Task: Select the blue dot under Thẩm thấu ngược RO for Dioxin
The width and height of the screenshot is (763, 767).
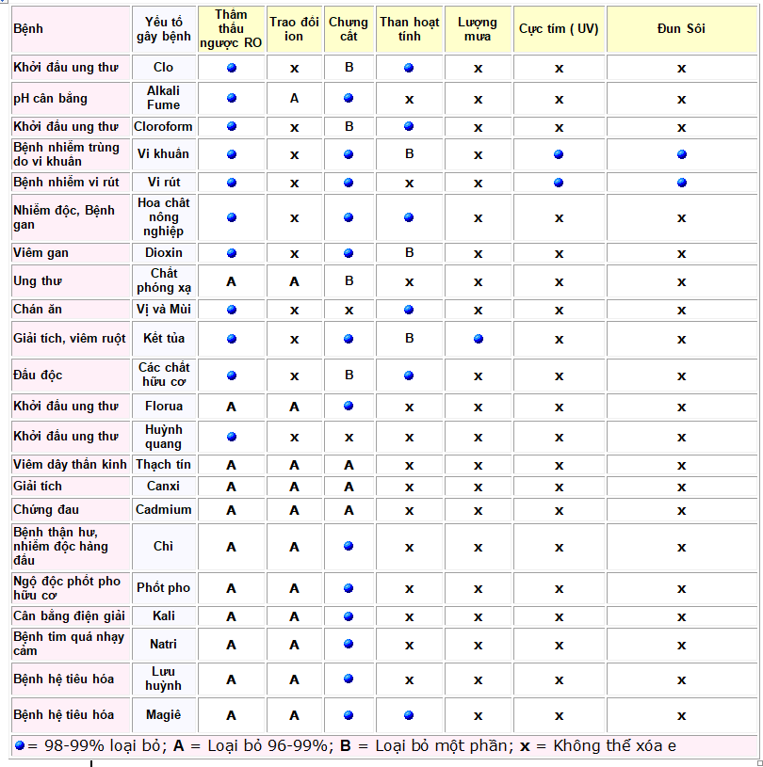Action: [x=232, y=253]
